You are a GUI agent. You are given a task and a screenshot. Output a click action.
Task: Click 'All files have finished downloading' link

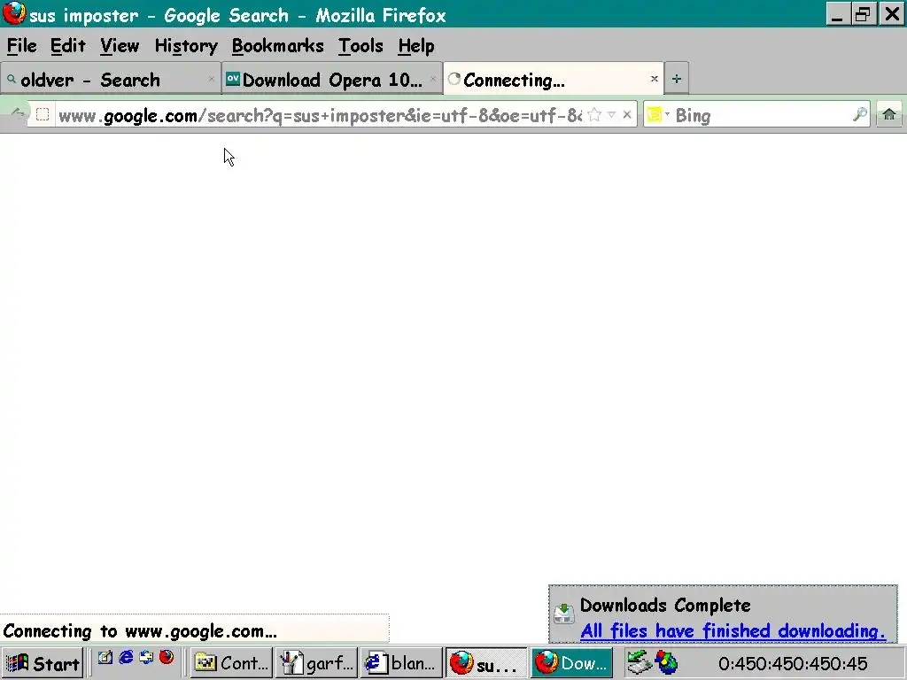point(733,630)
